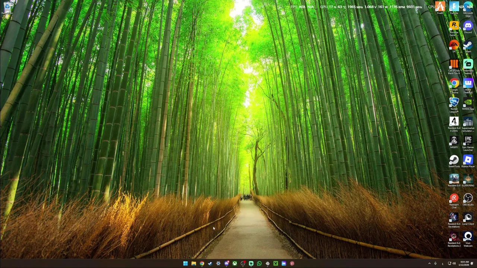Viewport: 477px width, 268px height.
Task: Open File Explorer from the taskbar
Action: pos(193,264)
